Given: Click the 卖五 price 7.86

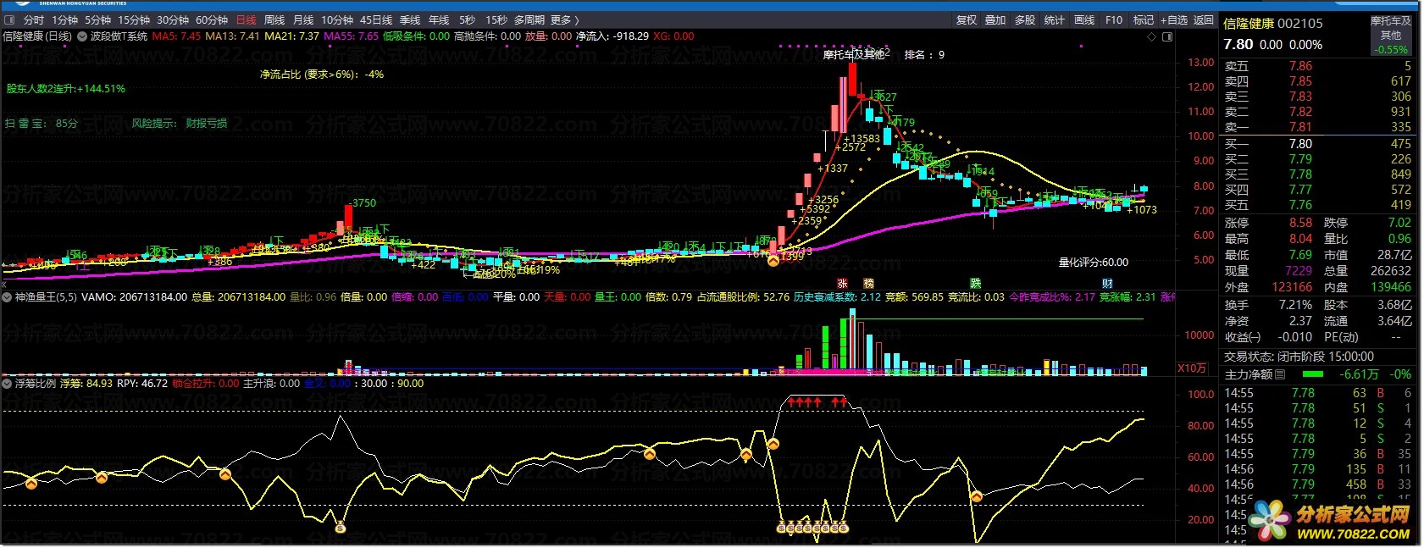Looking at the screenshot, I should point(1300,66).
